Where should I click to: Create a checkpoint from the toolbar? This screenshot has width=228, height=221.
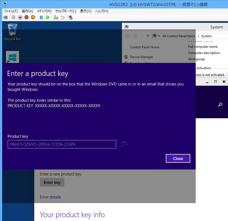tap(56, 17)
